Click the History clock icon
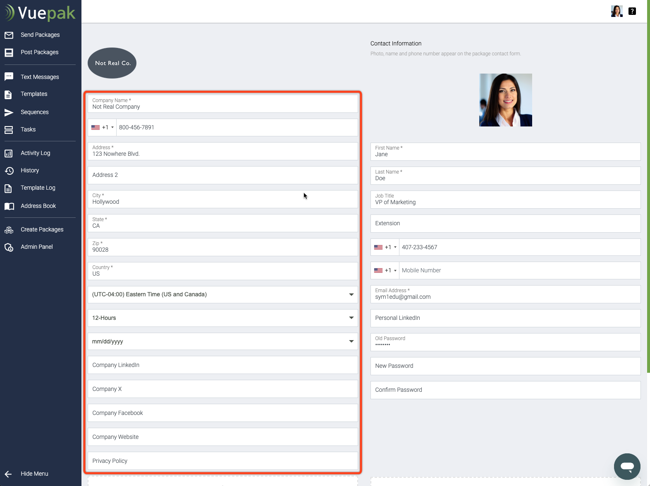Screen dimensions: 650x486 (x=9, y=171)
